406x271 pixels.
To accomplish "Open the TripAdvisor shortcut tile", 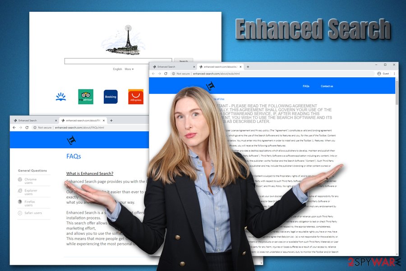I will coord(86,97).
